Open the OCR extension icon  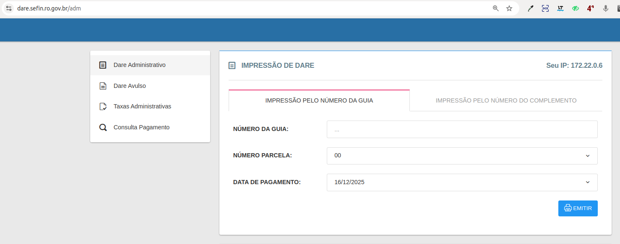click(545, 8)
